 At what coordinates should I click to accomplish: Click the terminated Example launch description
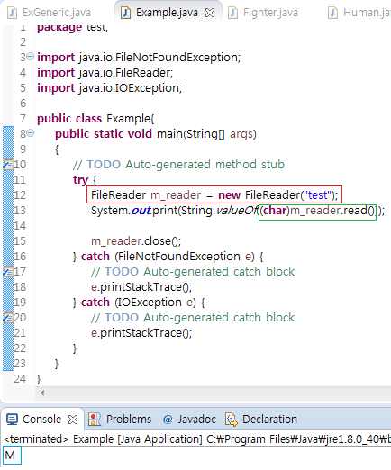pyautogui.click(x=197, y=439)
